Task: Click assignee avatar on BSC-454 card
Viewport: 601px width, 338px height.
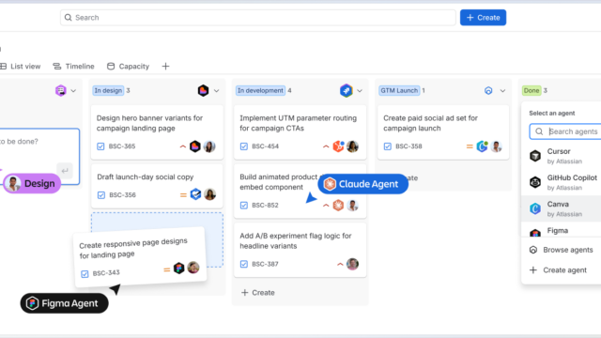Action: [x=353, y=146]
